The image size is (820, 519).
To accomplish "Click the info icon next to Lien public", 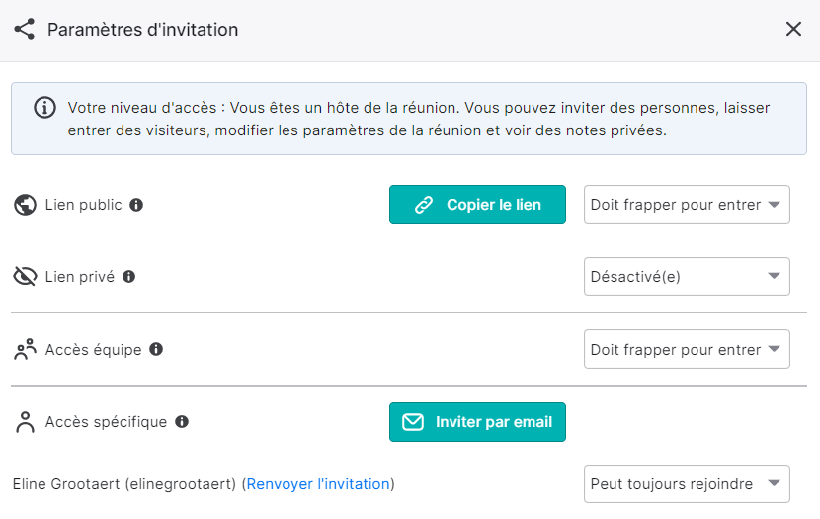I will [136, 205].
